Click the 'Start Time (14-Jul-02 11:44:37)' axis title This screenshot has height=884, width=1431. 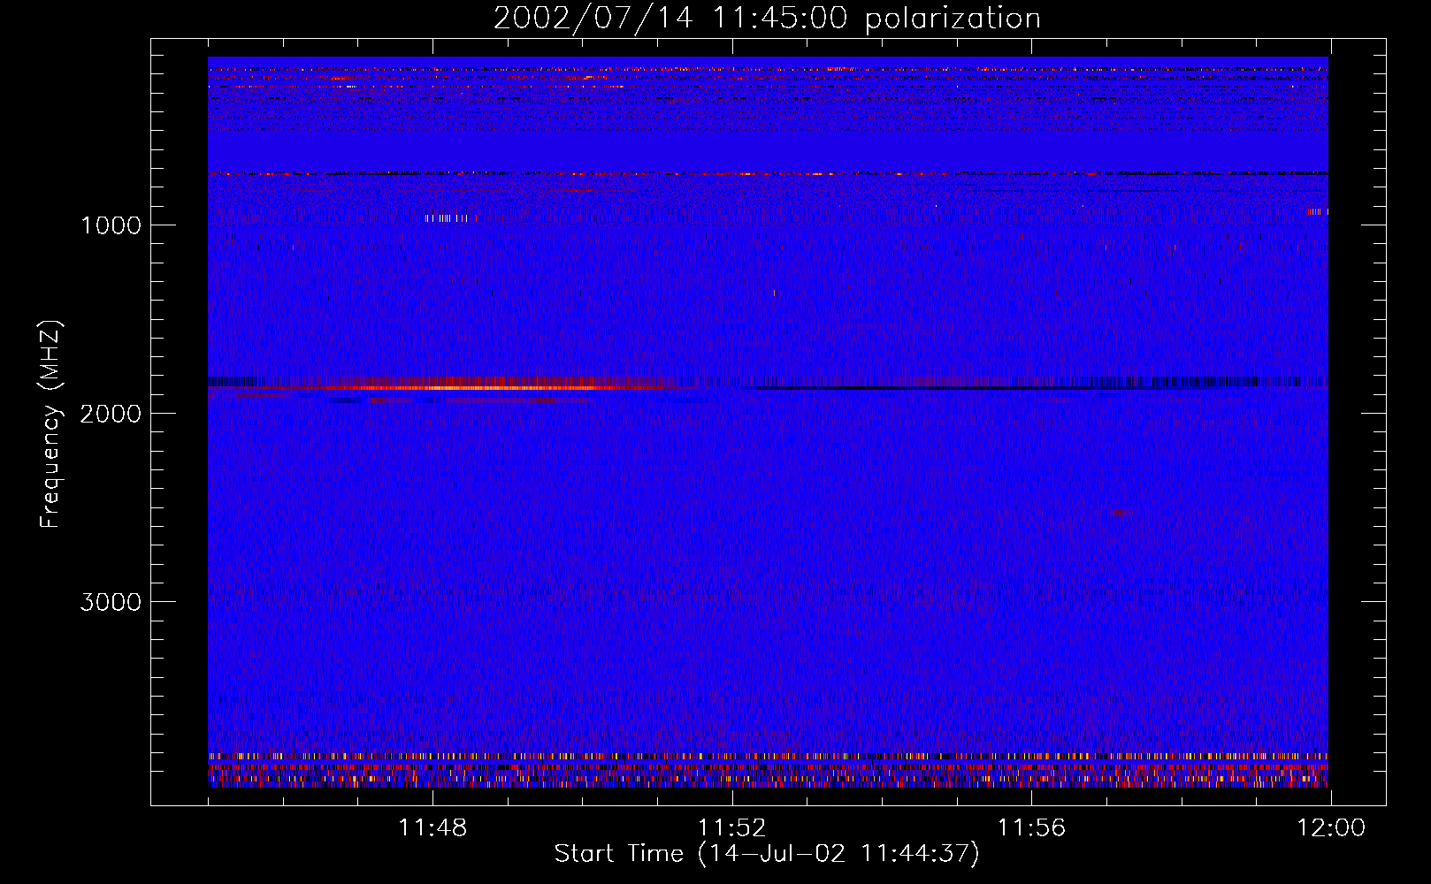(x=767, y=854)
